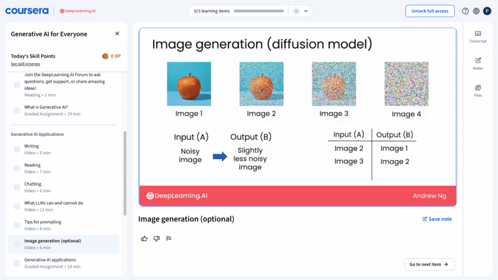Click Image 3 noisier apple thumbnail
498x280 pixels.
pyautogui.click(x=334, y=84)
